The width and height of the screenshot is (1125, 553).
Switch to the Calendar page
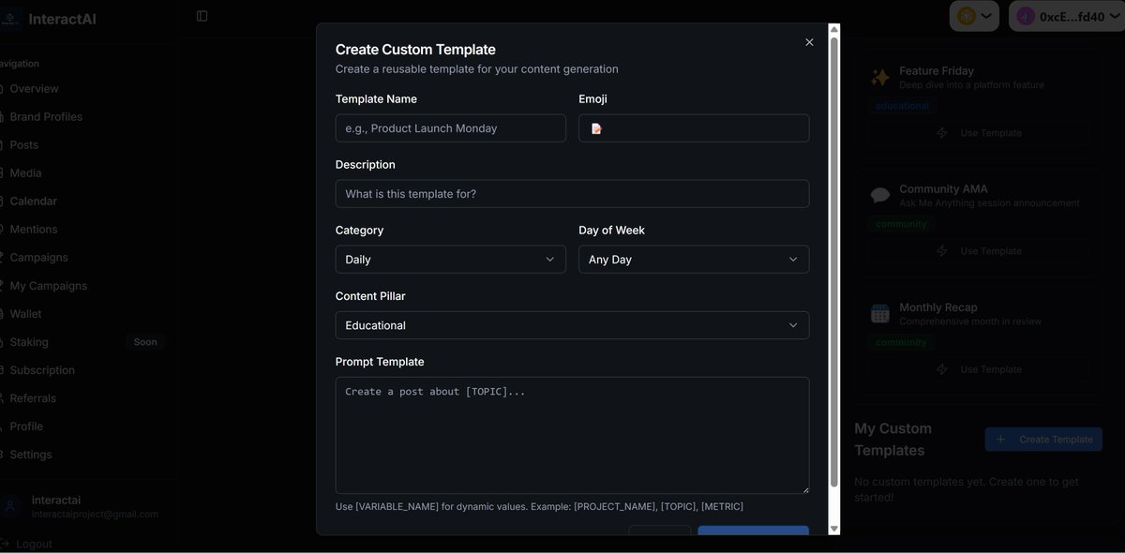point(33,202)
